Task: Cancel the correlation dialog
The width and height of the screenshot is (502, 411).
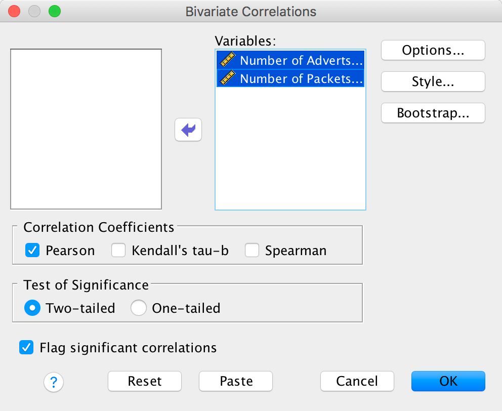Action: pos(357,381)
